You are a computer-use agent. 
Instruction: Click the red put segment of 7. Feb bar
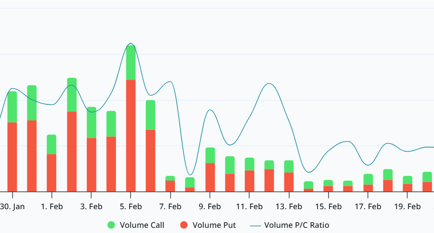[170, 186]
